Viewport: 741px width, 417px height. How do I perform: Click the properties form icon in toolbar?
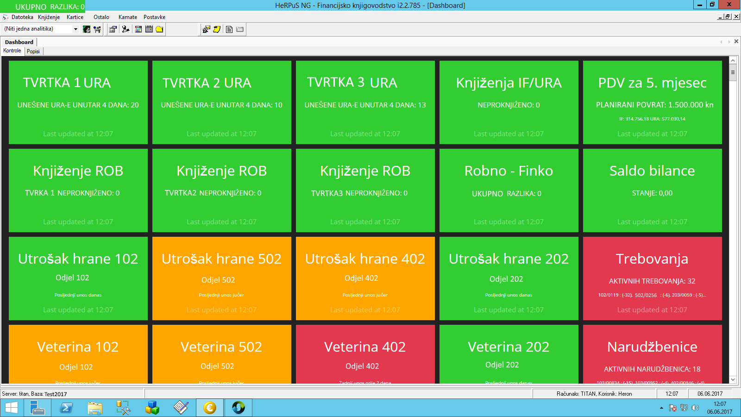(x=113, y=29)
